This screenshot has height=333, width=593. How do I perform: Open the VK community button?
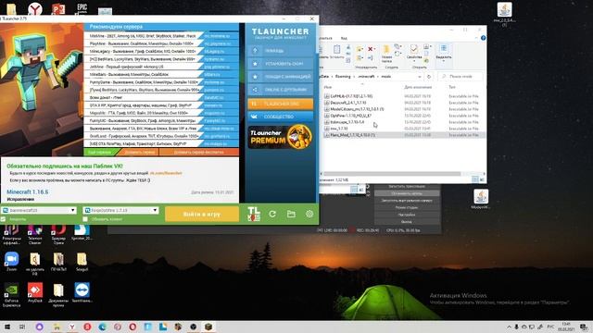click(280, 117)
